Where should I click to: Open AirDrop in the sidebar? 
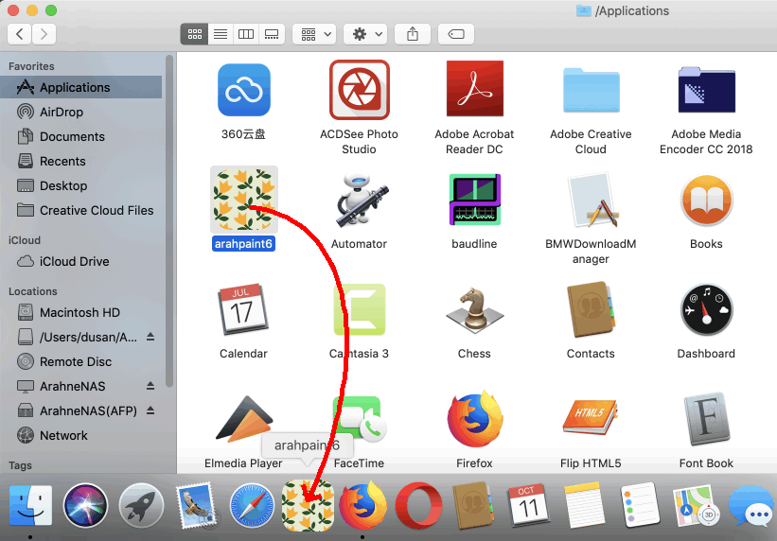(x=81, y=112)
